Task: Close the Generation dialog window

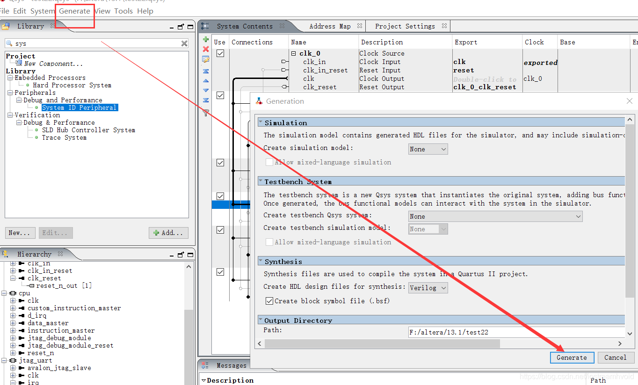Action: coord(630,101)
